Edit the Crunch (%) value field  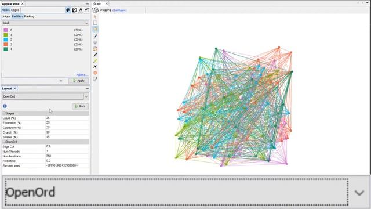tap(67, 132)
